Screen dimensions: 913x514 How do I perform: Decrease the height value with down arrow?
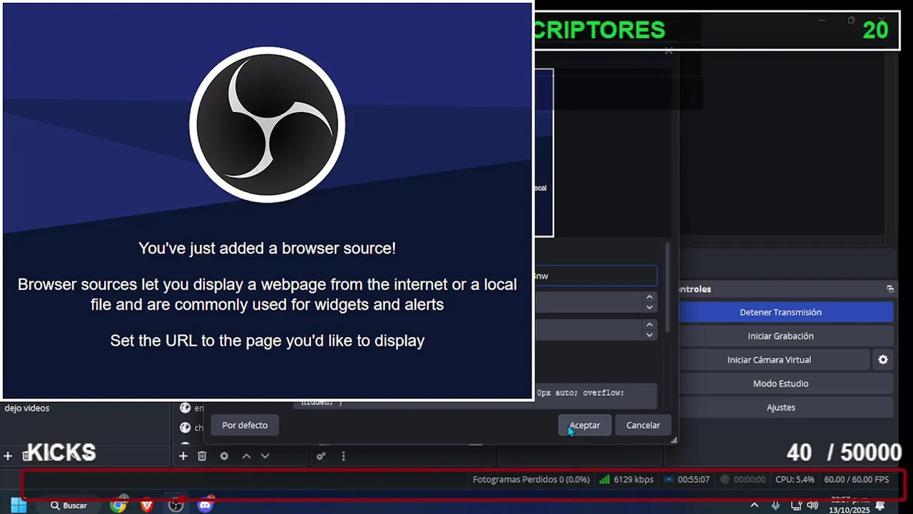point(649,335)
